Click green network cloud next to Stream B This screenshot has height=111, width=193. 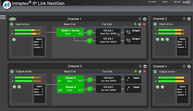click(89, 89)
